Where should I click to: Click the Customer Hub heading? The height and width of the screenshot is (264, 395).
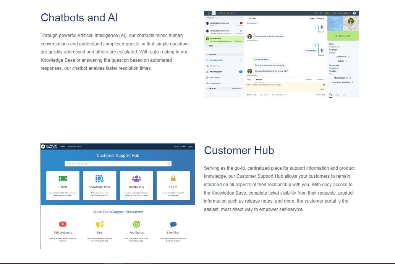click(239, 150)
